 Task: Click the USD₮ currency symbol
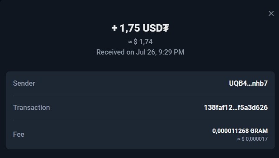(156, 28)
